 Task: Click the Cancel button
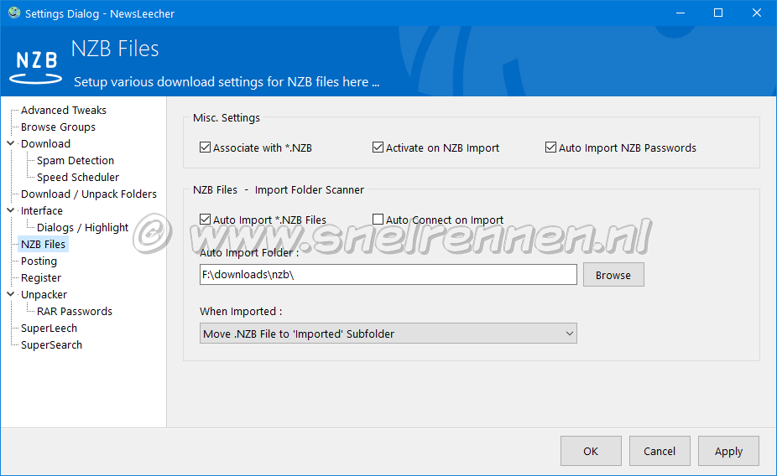click(660, 451)
